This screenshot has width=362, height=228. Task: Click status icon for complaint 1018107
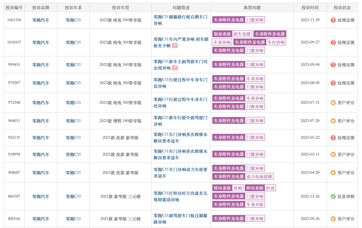point(333,42)
